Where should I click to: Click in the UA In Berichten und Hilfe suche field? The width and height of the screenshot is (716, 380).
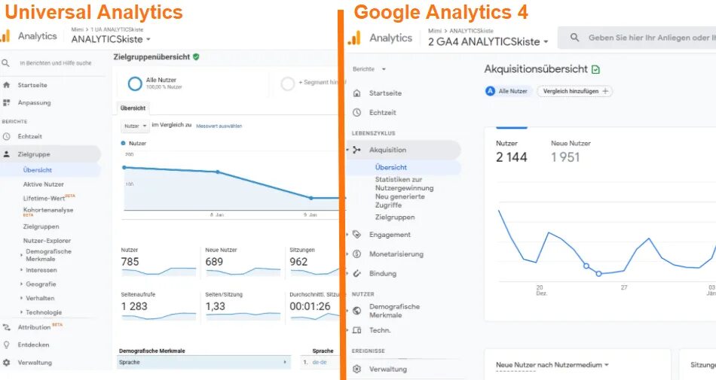tap(55, 63)
